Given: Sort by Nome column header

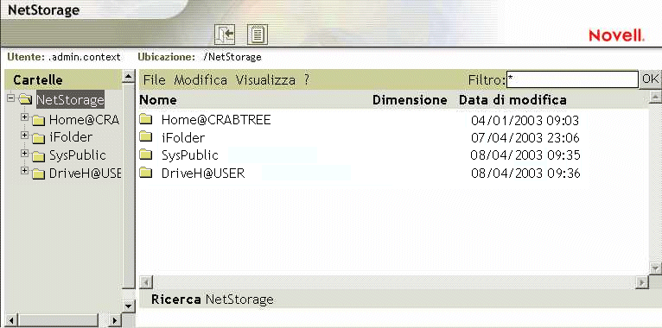Looking at the screenshot, I should [x=158, y=100].
